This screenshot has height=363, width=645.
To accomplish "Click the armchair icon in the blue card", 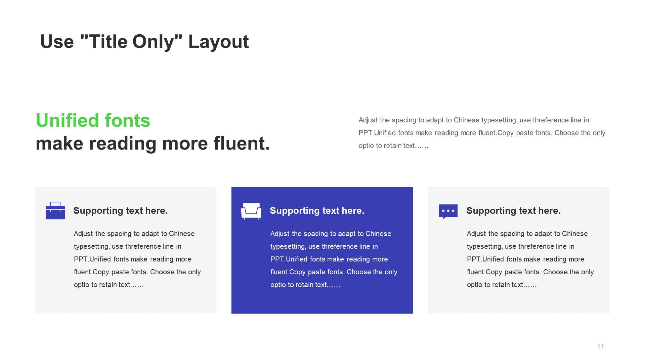I will coord(251,211).
